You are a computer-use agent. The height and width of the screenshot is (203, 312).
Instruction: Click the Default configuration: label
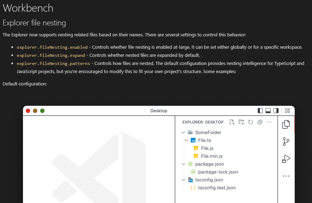(x=25, y=84)
